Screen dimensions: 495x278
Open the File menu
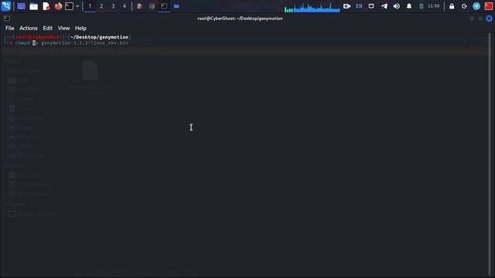pos(10,28)
